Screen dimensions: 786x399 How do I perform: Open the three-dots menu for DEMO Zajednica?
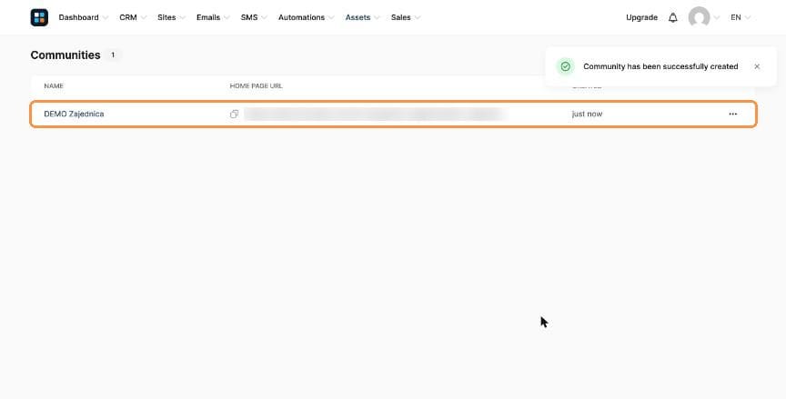pos(733,115)
